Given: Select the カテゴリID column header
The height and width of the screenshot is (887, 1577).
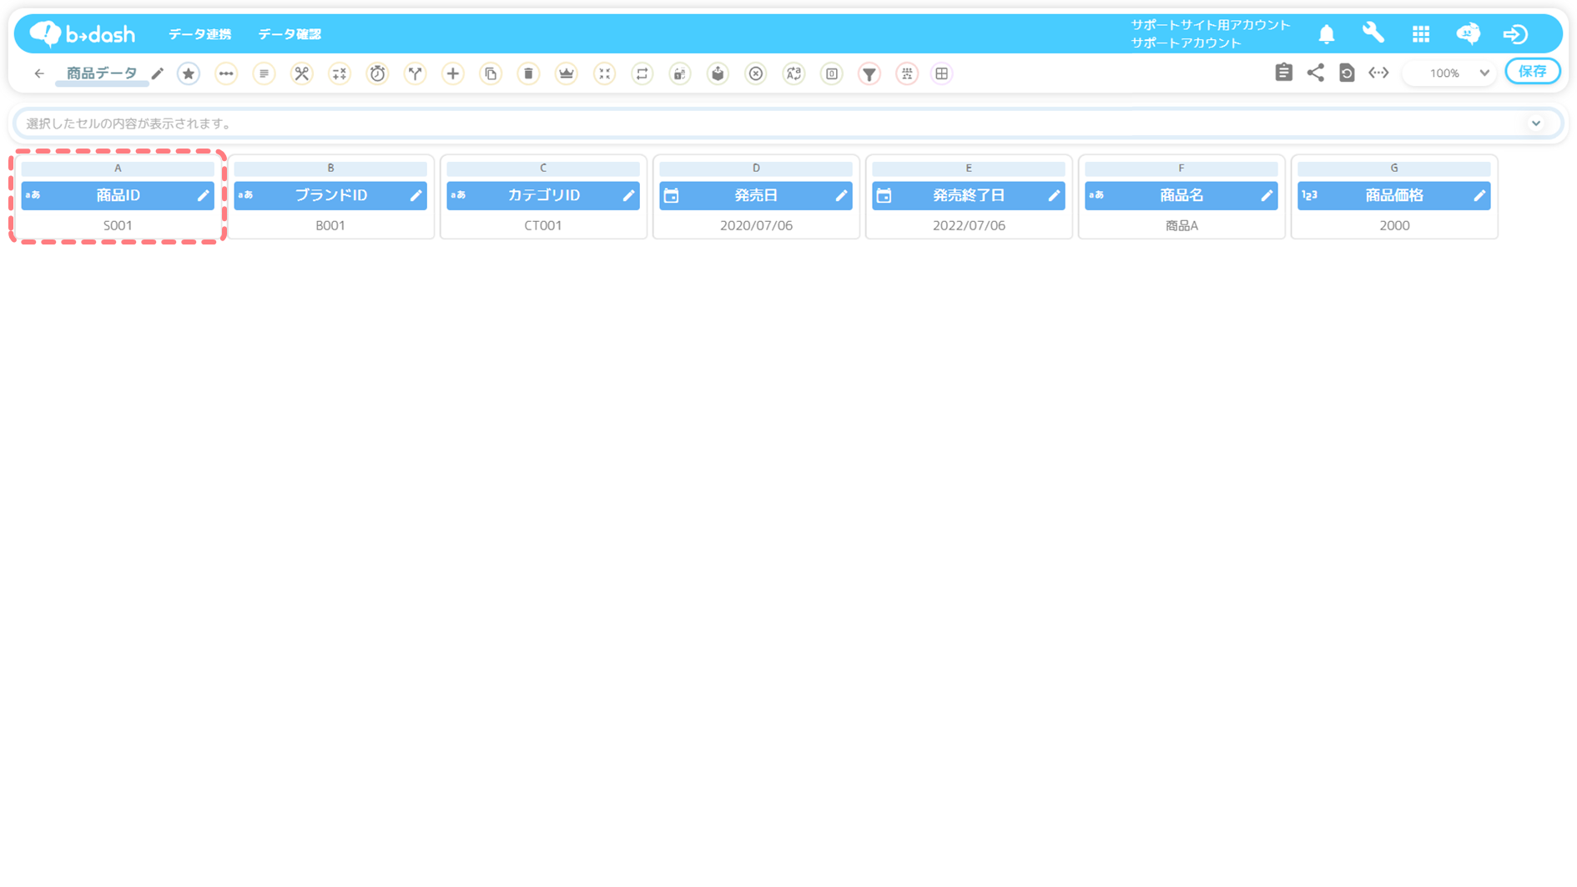Looking at the screenshot, I should (x=543, y=195).
